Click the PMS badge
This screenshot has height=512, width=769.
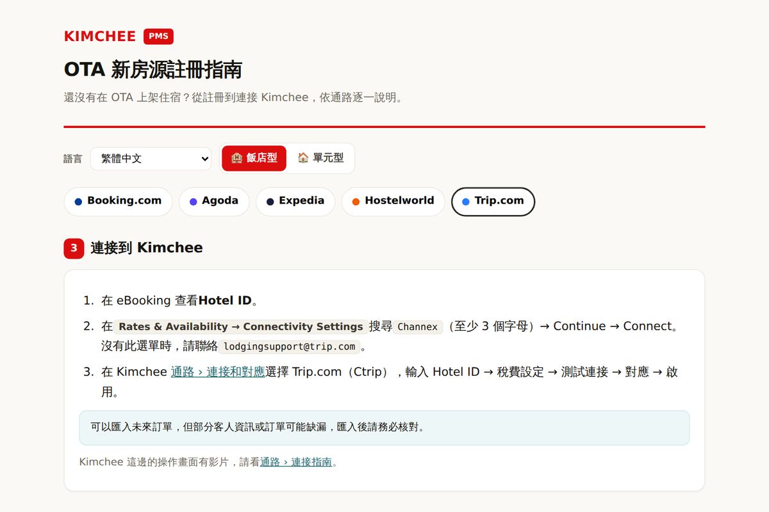[158, 36]
